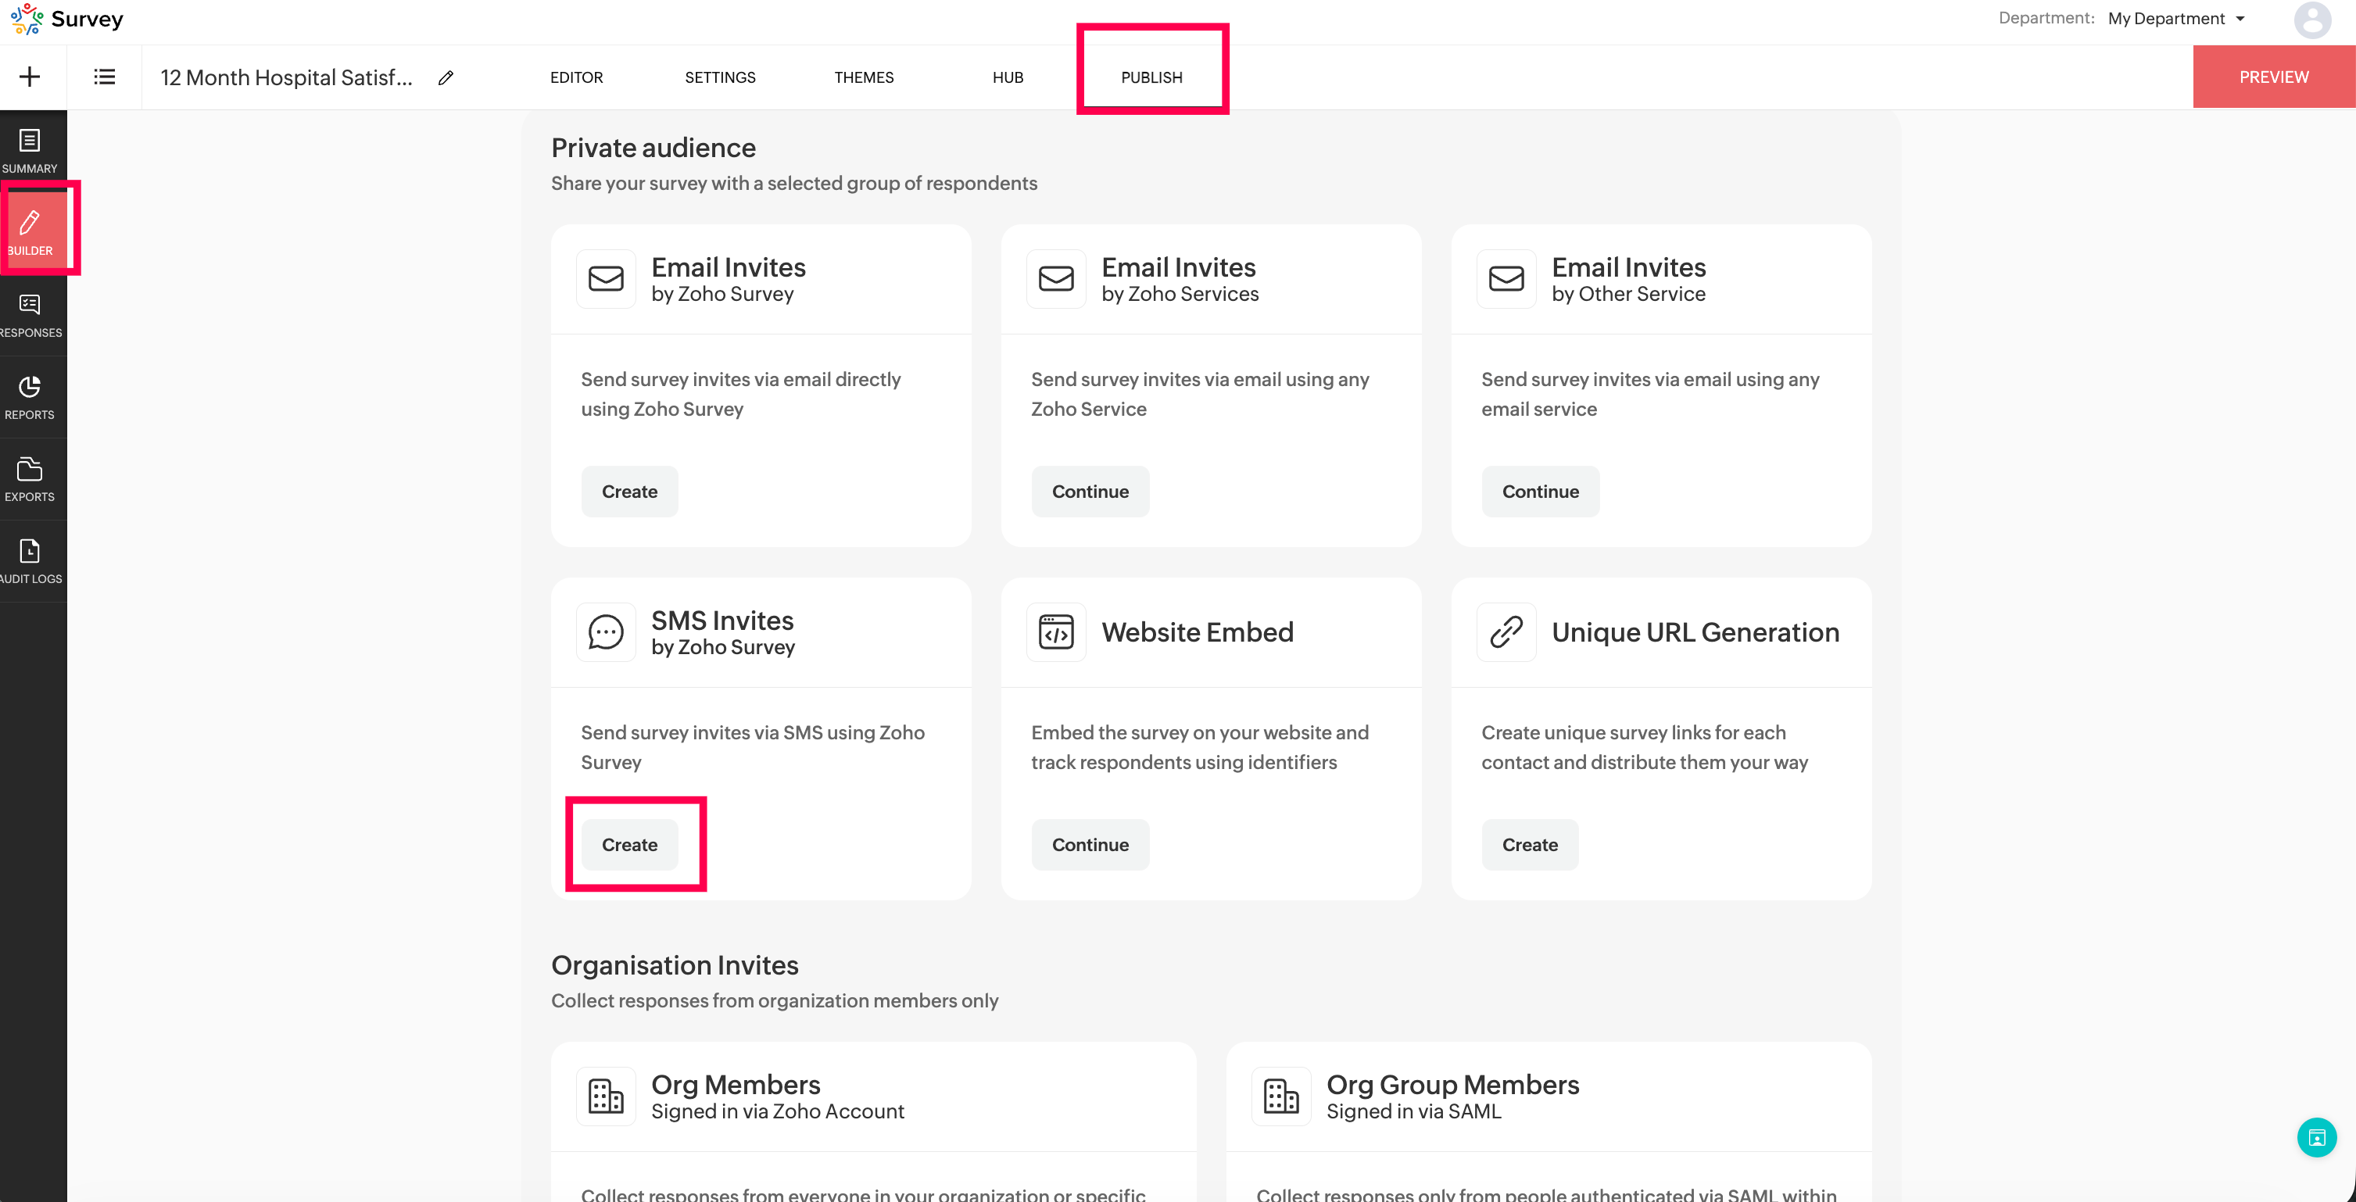
Task: Create Unique URL Generation links
Action: 1529,844
